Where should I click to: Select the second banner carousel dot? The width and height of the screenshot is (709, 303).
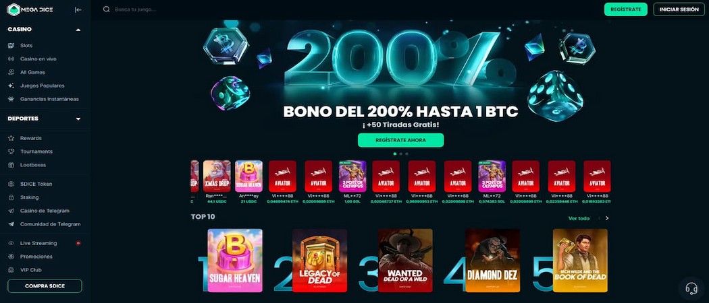click(x=400, y=154)
